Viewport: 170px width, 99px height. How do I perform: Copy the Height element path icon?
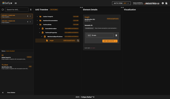click(x=78, y=41)
